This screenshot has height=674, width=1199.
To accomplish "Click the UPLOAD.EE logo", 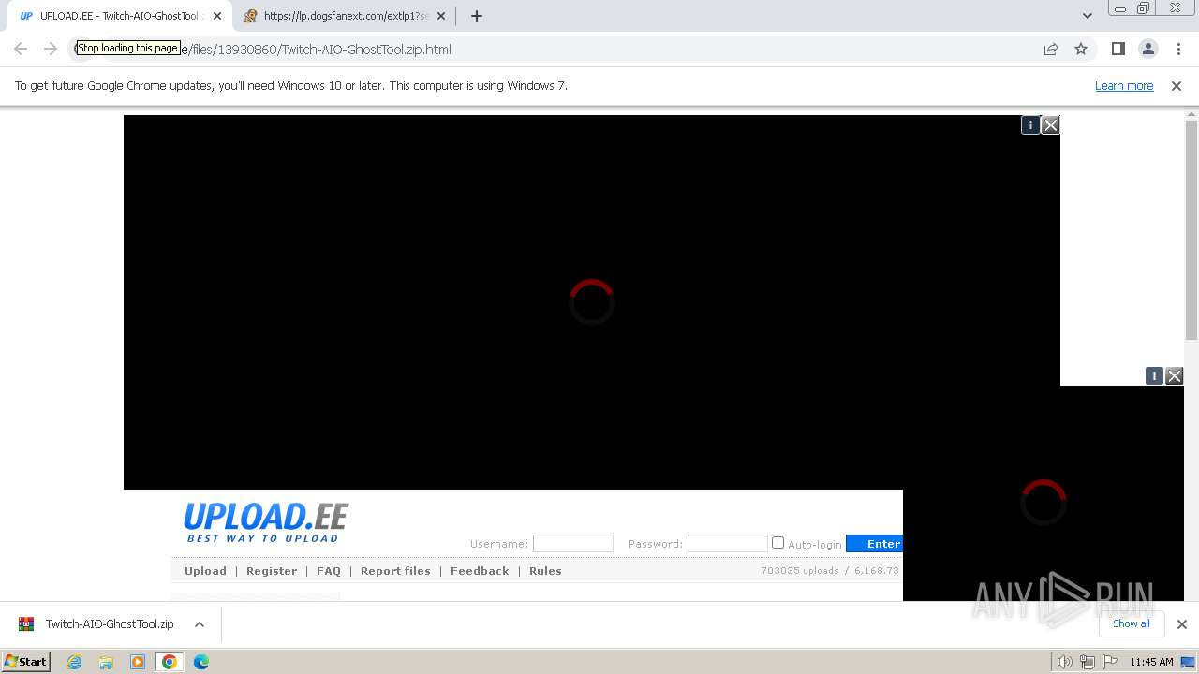I will (x=266, y=522).
